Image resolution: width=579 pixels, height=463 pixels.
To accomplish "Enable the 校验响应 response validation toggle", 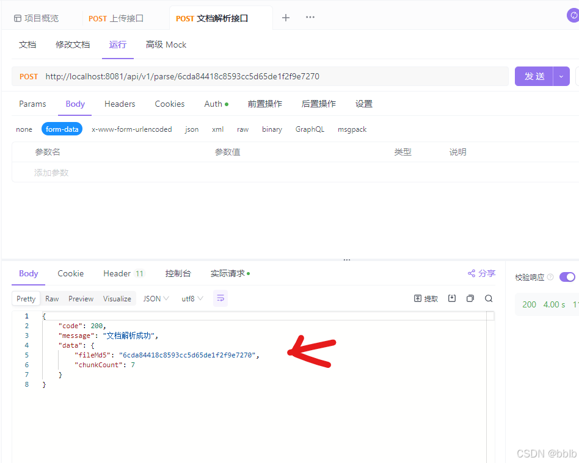I will pyautogui.click(x=567, y=276).
